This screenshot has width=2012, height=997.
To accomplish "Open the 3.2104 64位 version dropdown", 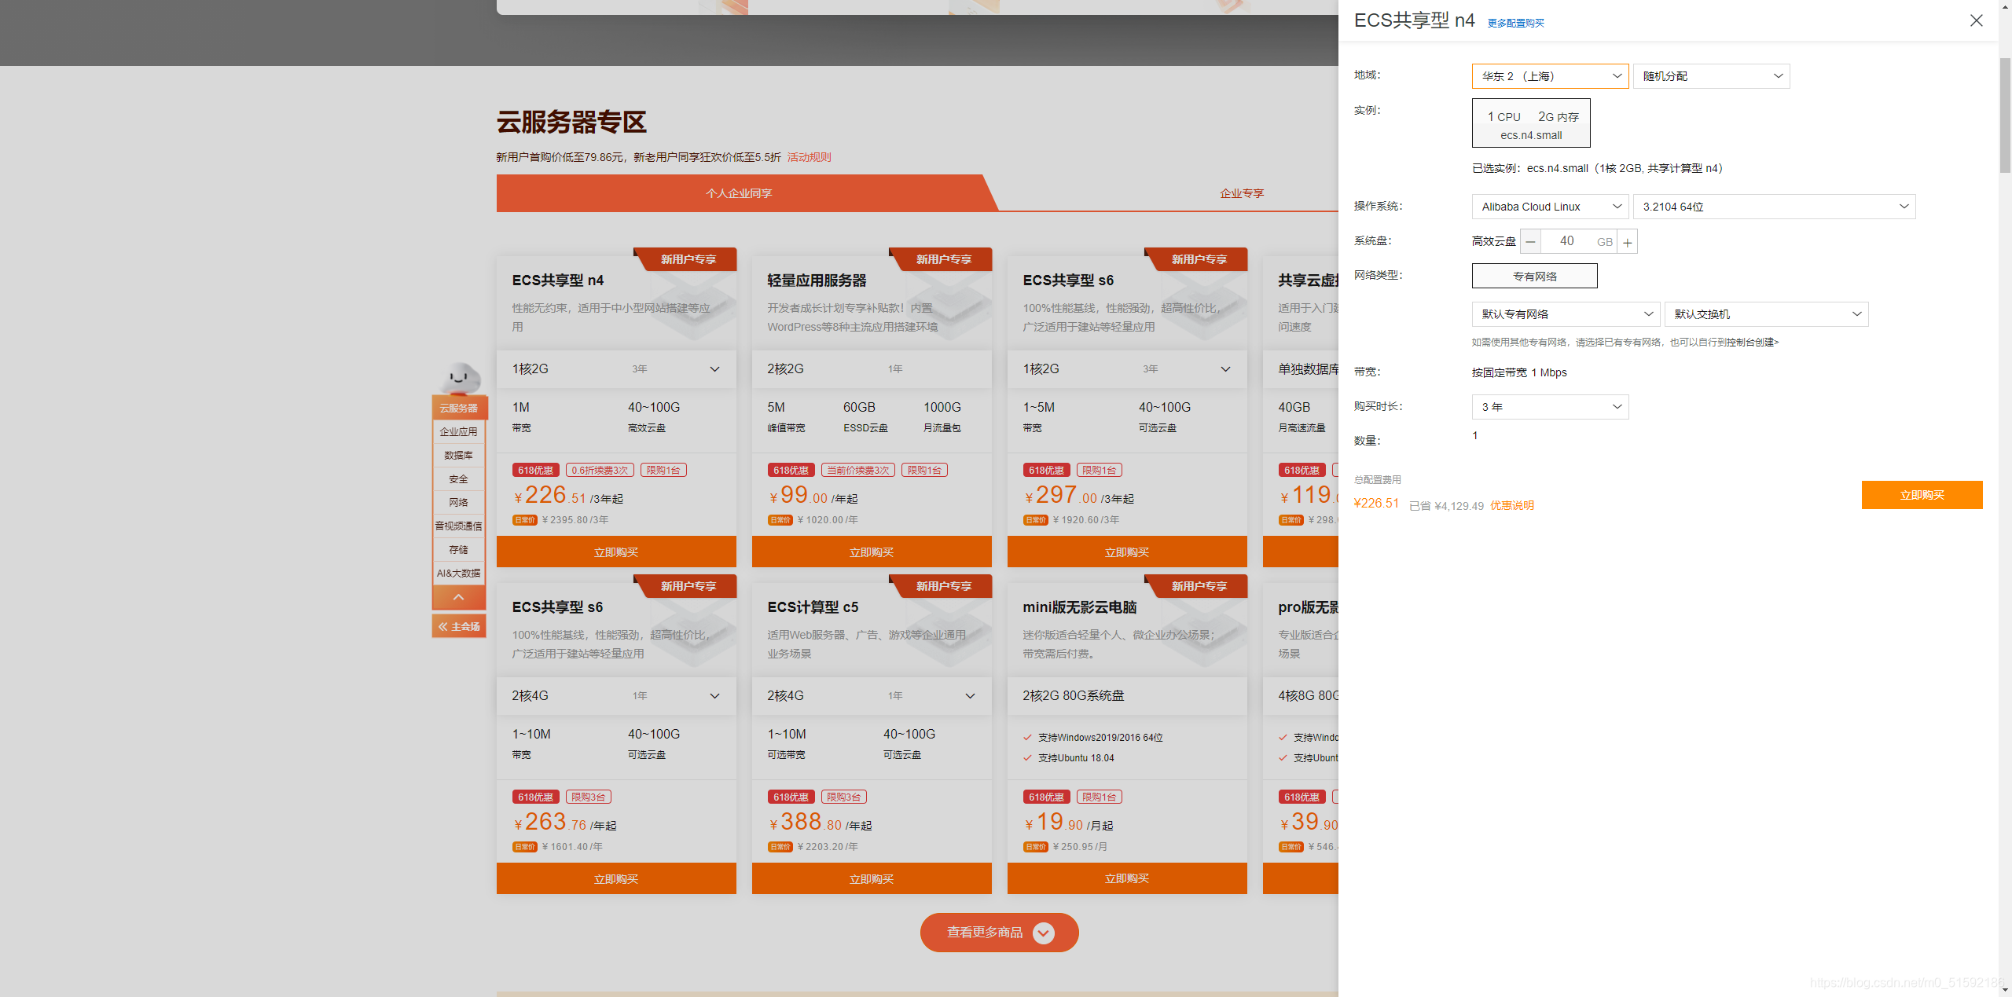I will [1774, 207].
